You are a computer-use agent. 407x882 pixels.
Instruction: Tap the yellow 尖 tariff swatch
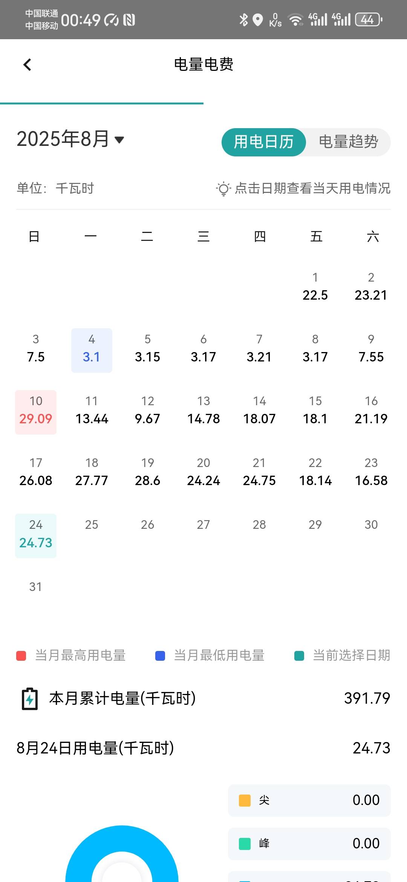coord(245,801)
